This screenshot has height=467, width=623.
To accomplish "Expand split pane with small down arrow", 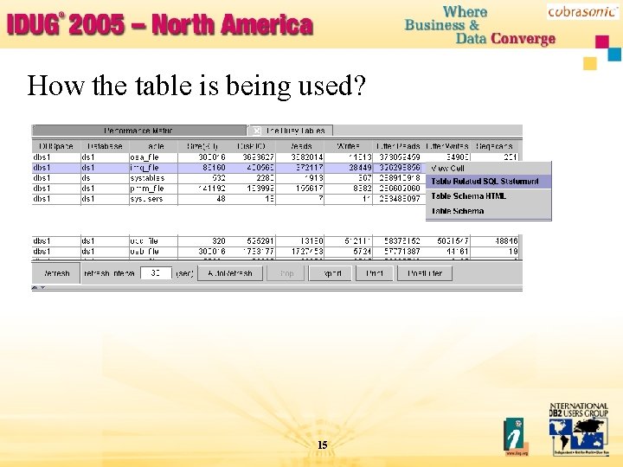I will tap(43, 287).
